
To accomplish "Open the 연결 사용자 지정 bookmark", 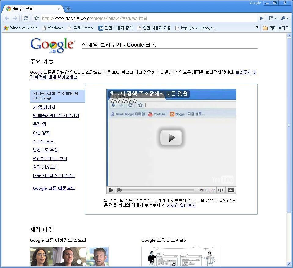I will tap(154, 28).
